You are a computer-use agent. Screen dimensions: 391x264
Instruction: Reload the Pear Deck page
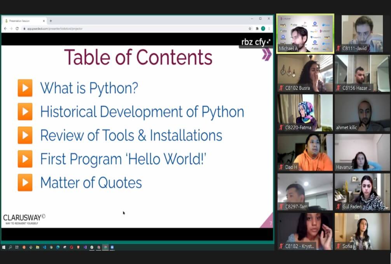[x=17, y=28]
